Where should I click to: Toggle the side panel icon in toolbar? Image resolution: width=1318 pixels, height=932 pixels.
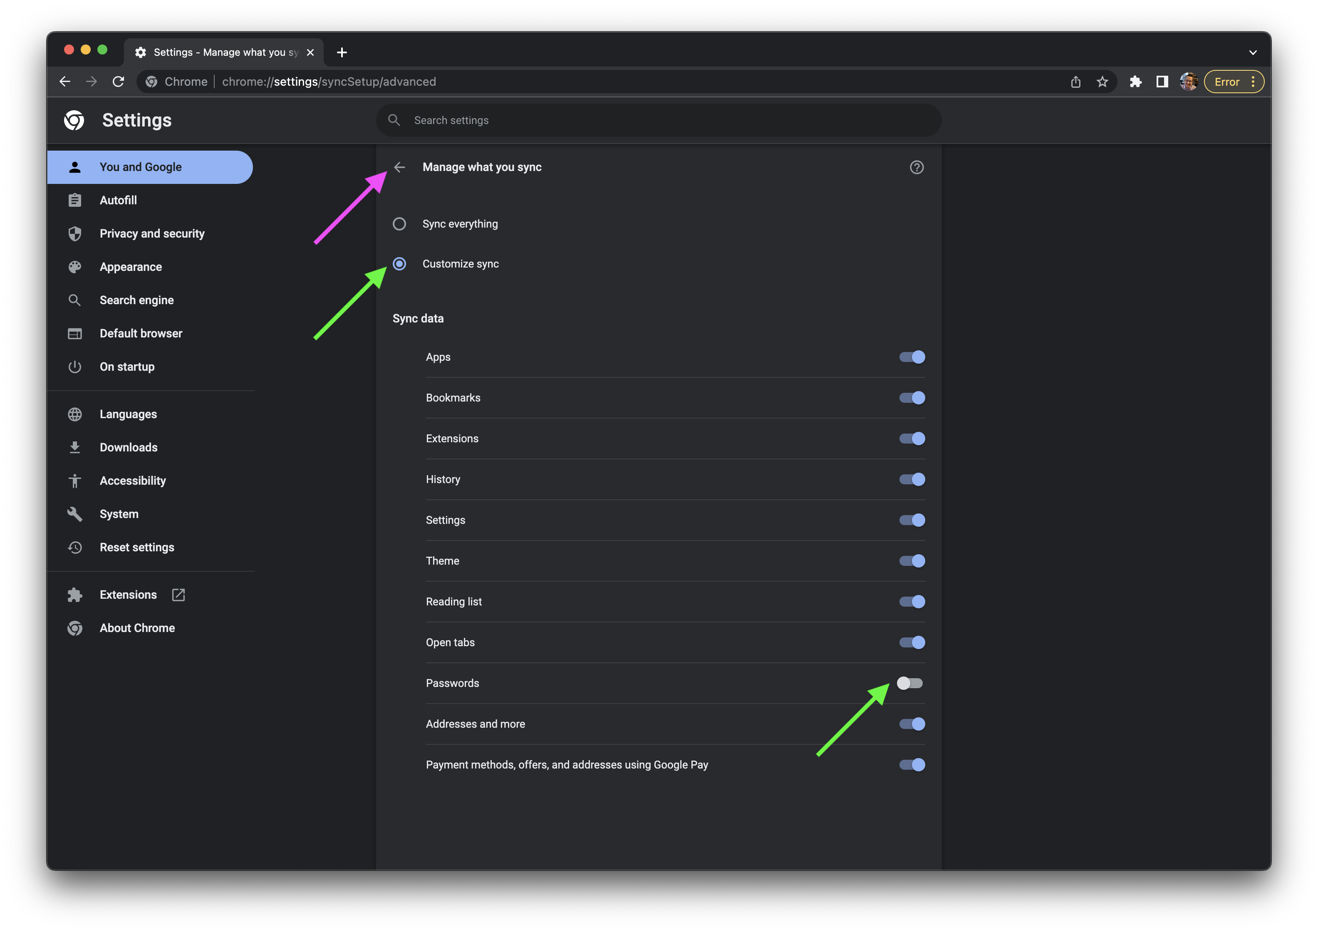pos(1162,82)
